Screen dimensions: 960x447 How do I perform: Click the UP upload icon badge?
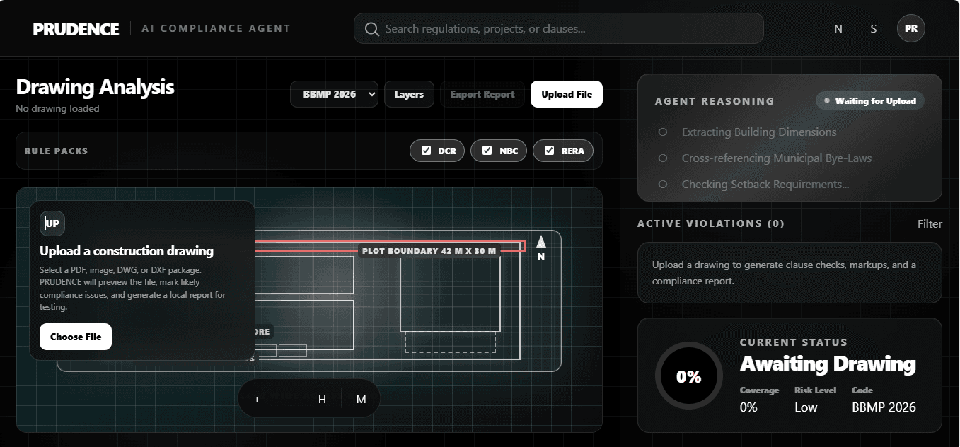coord(52,223)
